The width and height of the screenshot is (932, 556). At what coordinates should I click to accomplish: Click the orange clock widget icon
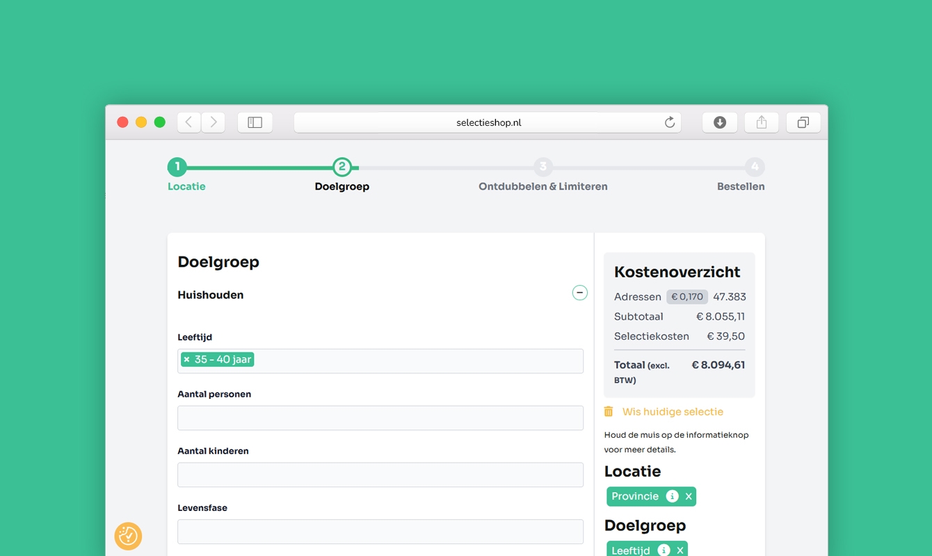pyautogui.click(x=128, y=536)
